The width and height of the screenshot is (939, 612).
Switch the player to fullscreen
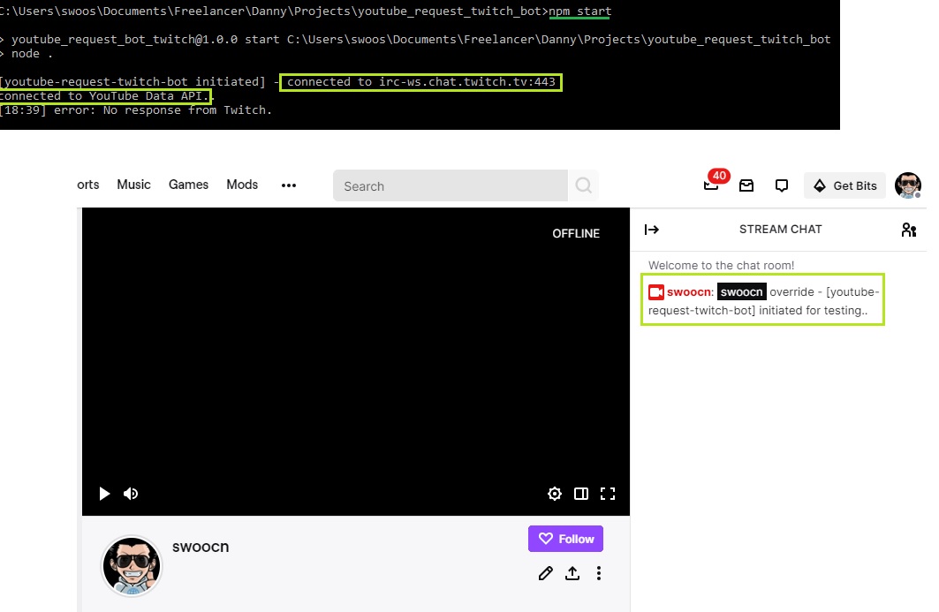coord(607,494)
